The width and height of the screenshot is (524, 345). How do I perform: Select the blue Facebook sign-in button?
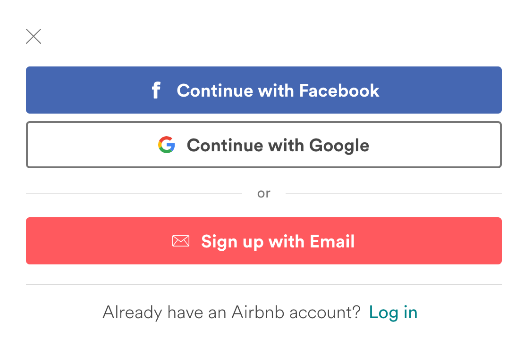click(264, 90)
